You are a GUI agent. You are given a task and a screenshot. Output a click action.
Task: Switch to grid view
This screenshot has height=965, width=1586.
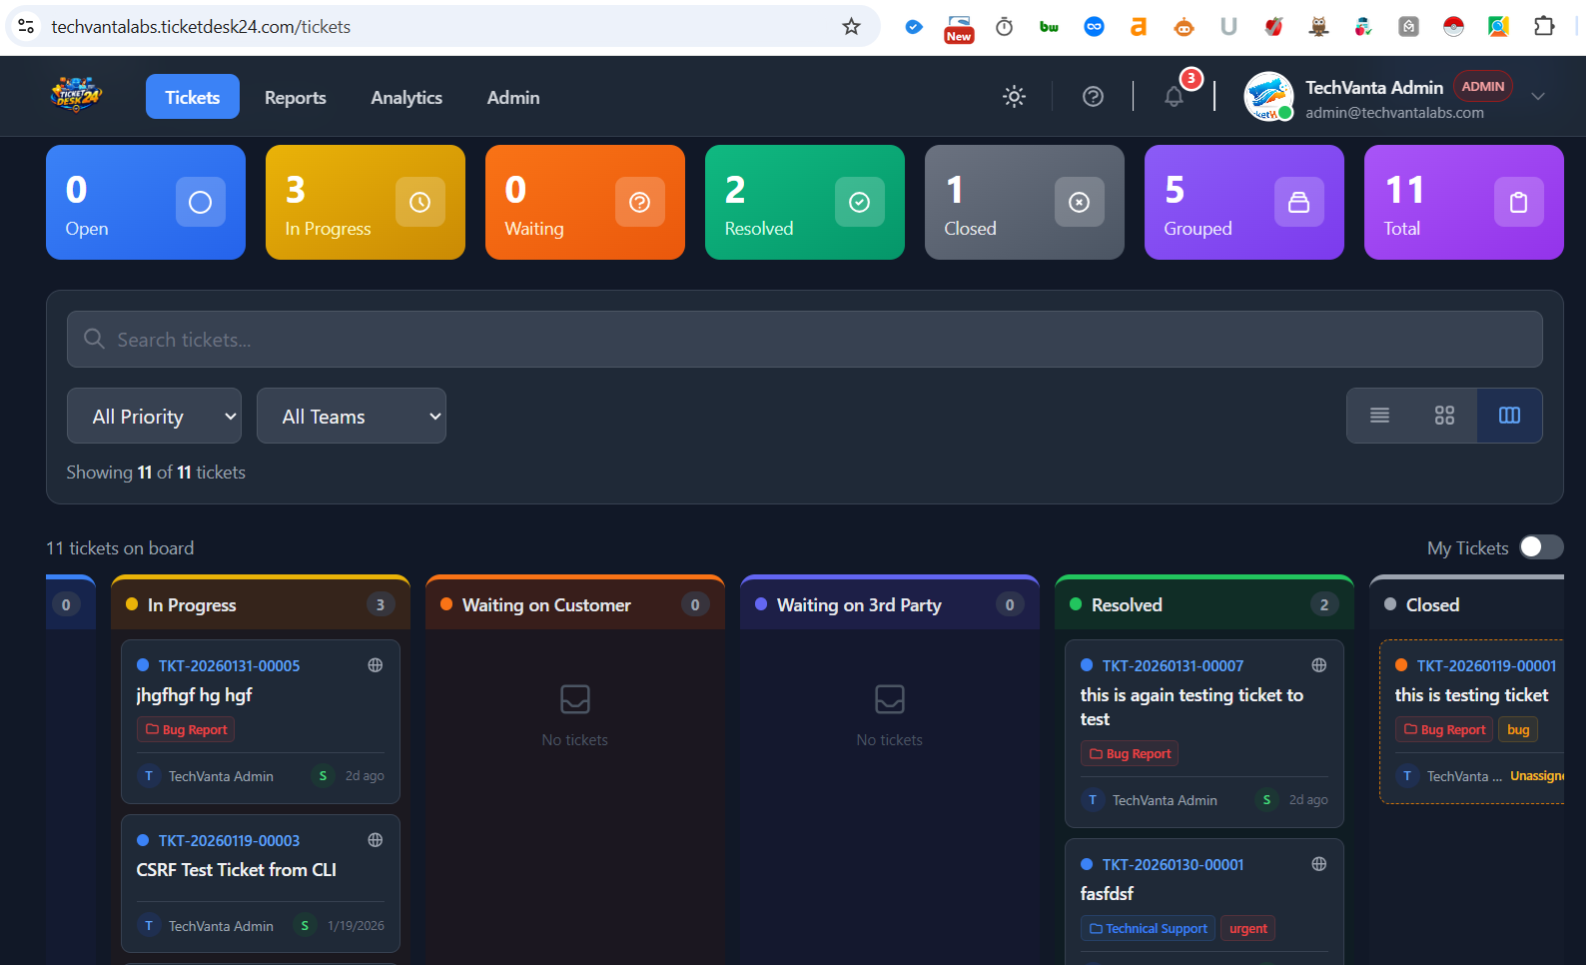(x=1444, y=416)
